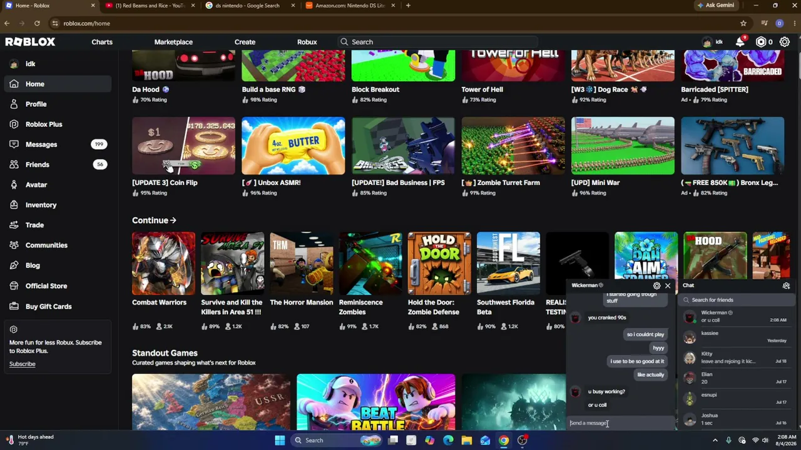Open the Combat Warriors game thumbnail

[163, 263]
